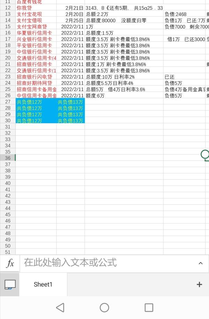Screen dimensions: 209x319
Task: Select the cell 总额度:1.5万
Action: pos(124,33)
